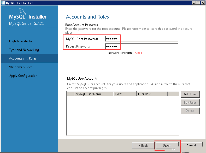Click the MySQL Installer title bar icon
Viewport: 206px width, 153px height.
click(x=3, y=3)
